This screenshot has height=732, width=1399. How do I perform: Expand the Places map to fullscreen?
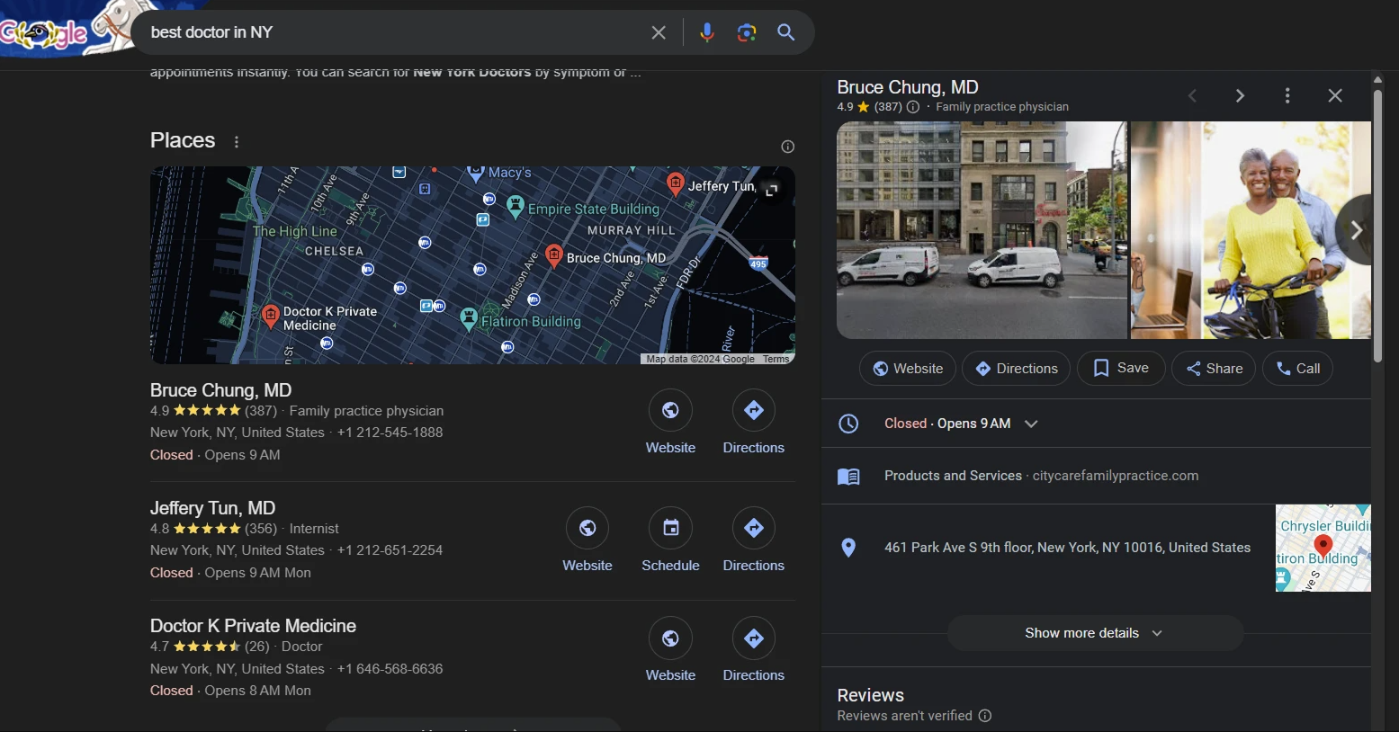(771, 191)
